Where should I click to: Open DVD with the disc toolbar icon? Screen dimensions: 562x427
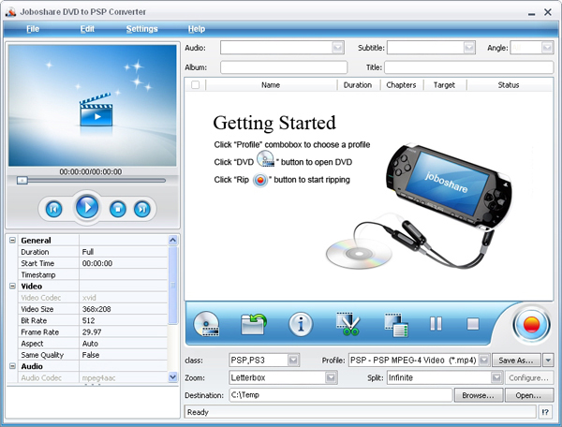206,324
